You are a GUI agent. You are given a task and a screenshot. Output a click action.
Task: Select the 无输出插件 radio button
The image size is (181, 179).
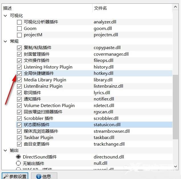(x=18, y=163)
